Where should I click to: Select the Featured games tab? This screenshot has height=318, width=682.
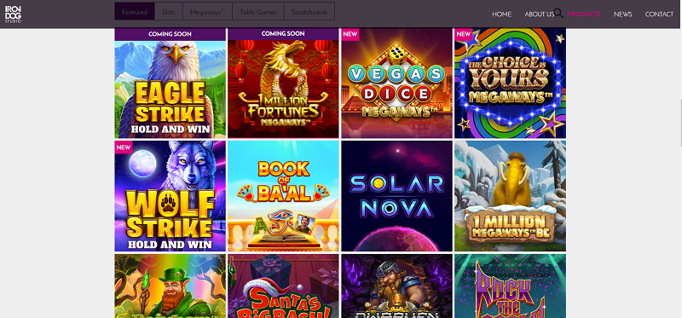(135, 12)
